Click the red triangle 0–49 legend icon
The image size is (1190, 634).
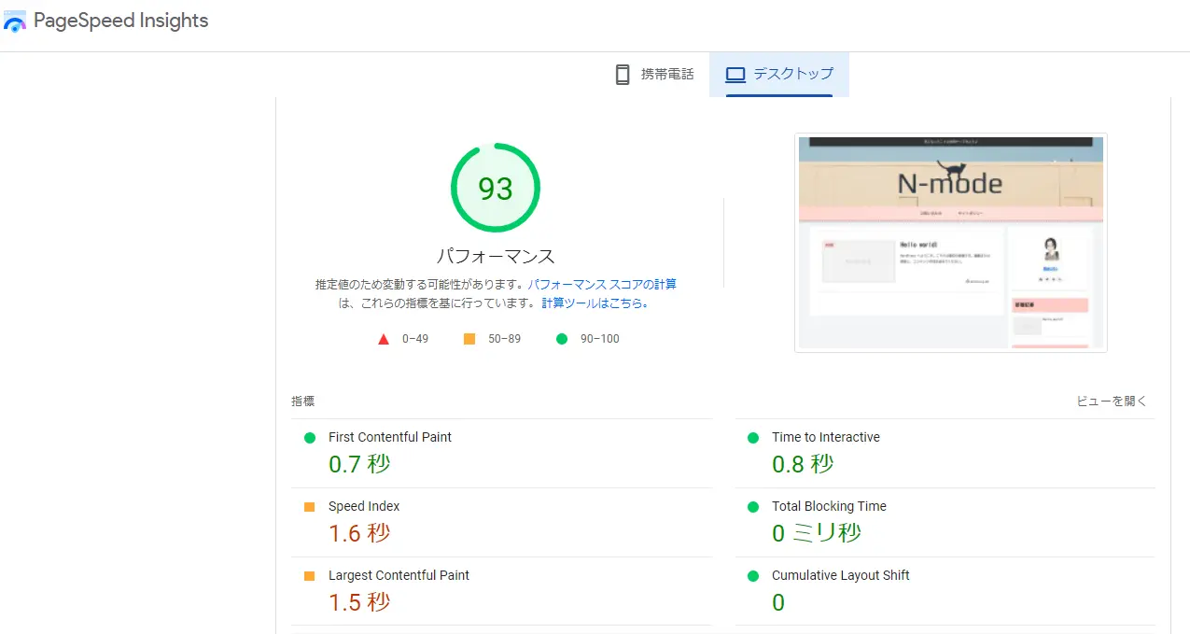tap(383, 339)
